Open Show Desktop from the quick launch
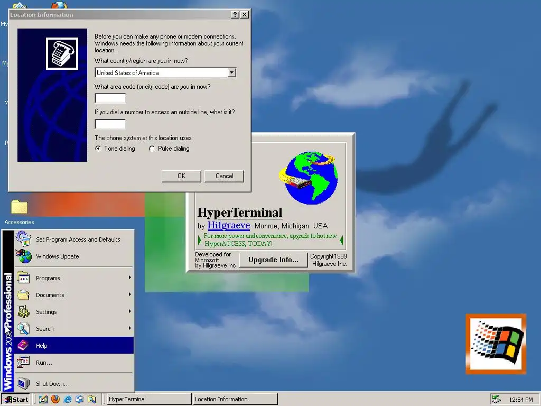This screenshot has width=541, height=406. (x=43, y=399)
